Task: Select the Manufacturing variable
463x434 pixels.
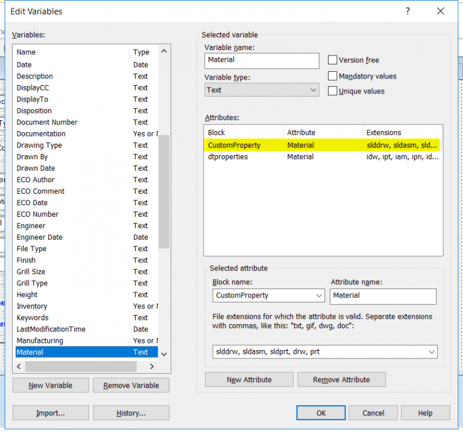Action: [x=87, y=340]
